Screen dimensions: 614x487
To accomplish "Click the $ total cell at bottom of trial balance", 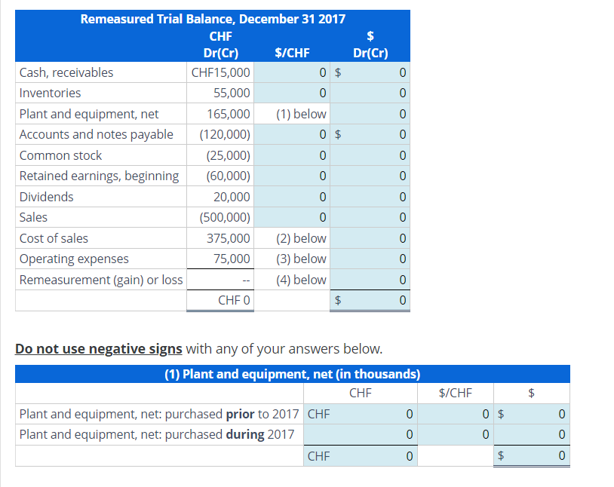I will pos(370,299).
